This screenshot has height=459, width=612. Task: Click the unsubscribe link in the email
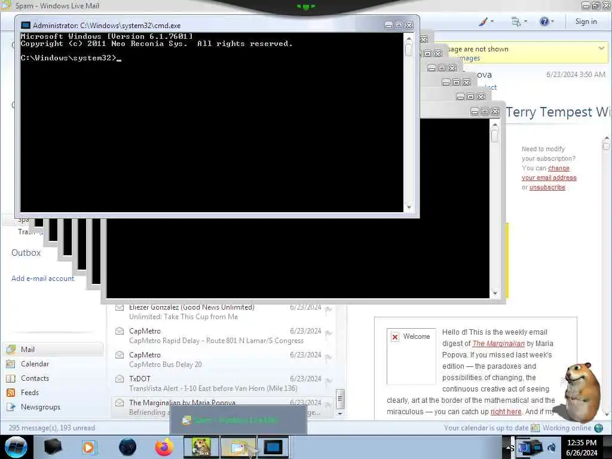pyautogui.click(x=547, y=187)
